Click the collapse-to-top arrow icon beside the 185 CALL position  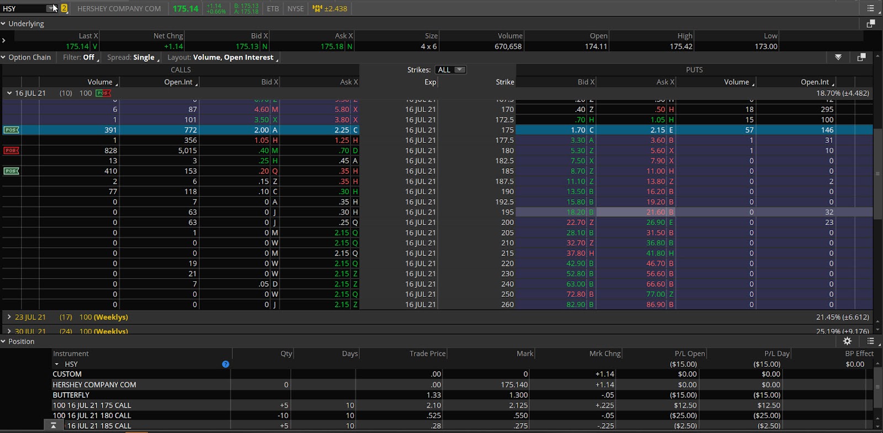(53, 425)
